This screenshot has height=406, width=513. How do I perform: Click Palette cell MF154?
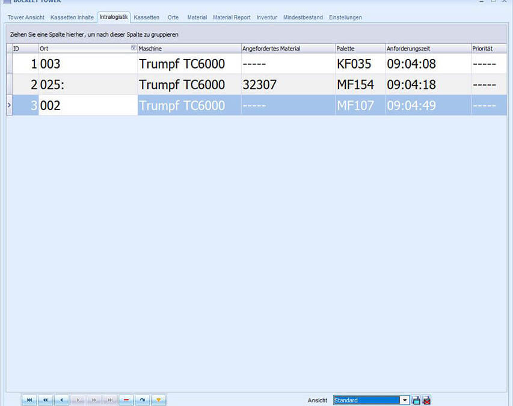click(x=360, y=84)
